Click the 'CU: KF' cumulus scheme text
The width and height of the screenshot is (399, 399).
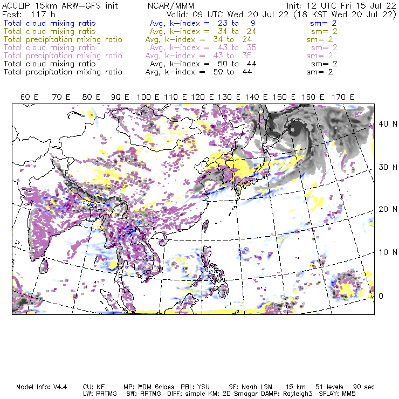click(94, 387)
